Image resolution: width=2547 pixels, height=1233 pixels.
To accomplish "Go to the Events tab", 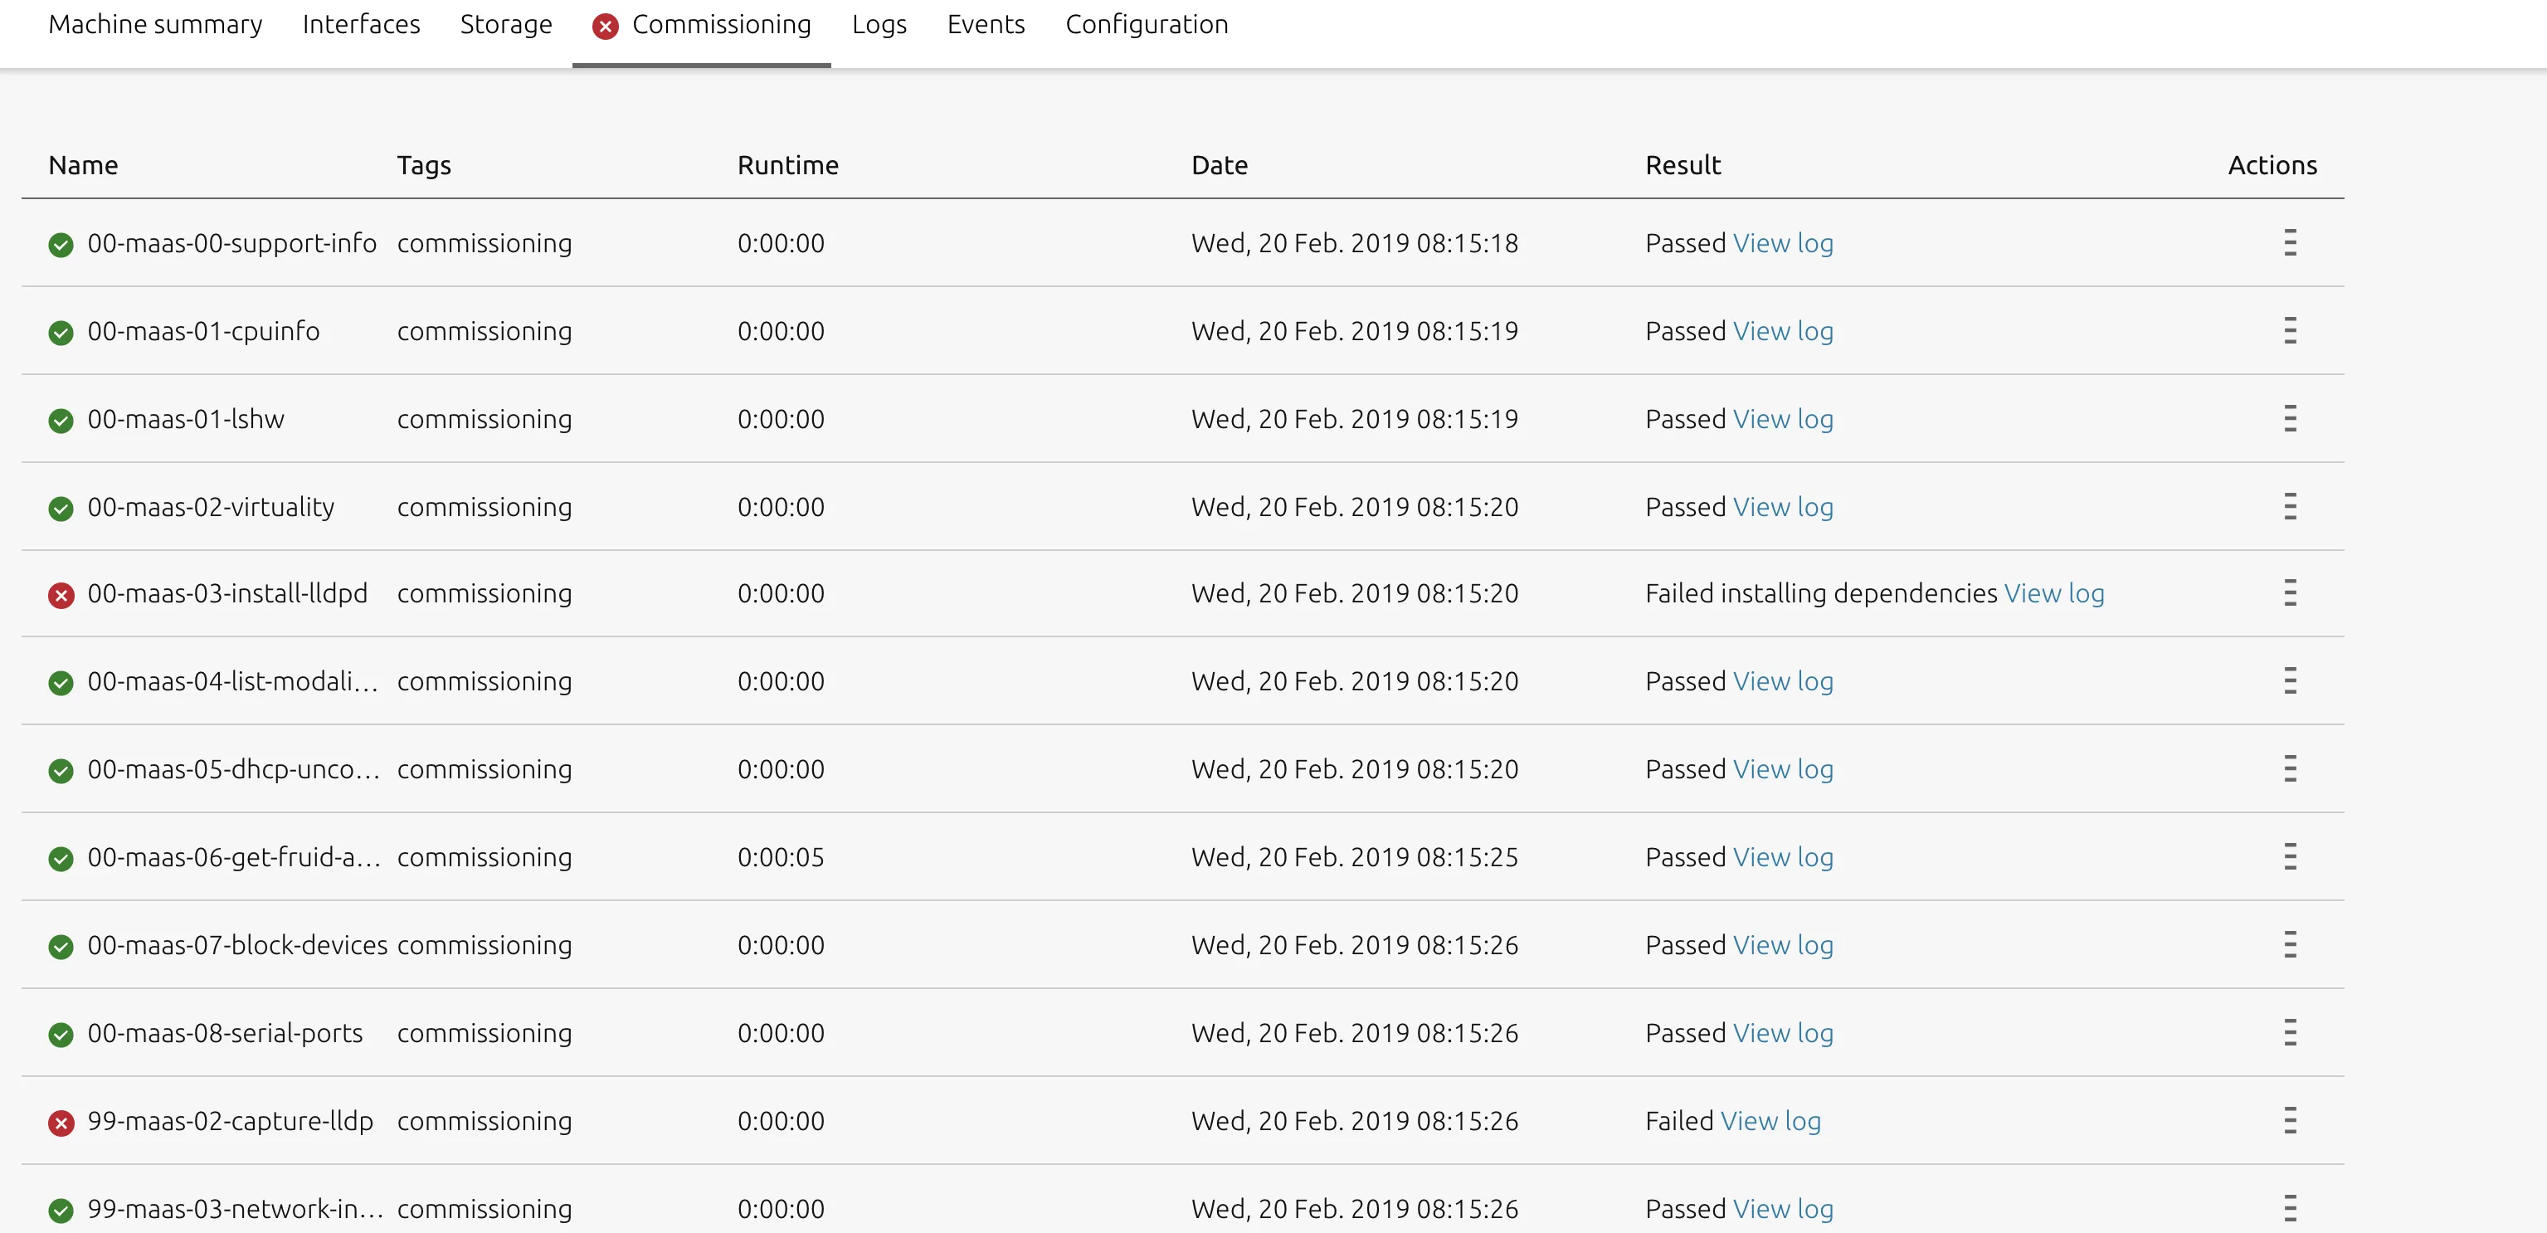I will click(985, 25).
